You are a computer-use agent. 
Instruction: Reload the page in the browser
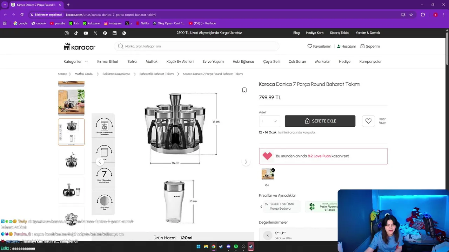pyautogui.click(x=22, y=15)
